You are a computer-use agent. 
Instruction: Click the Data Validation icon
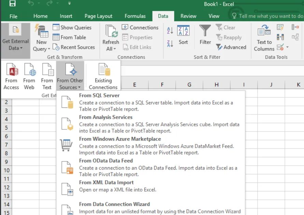pos(280,47)
